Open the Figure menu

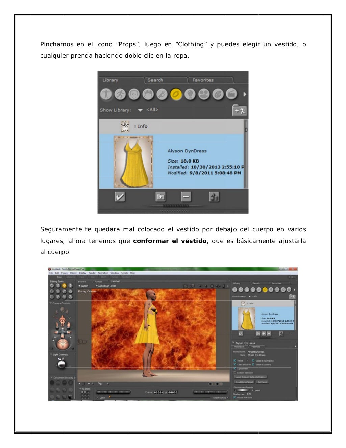(64, 273)
